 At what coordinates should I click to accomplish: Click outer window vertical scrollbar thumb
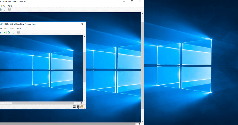tap(143, 66)
